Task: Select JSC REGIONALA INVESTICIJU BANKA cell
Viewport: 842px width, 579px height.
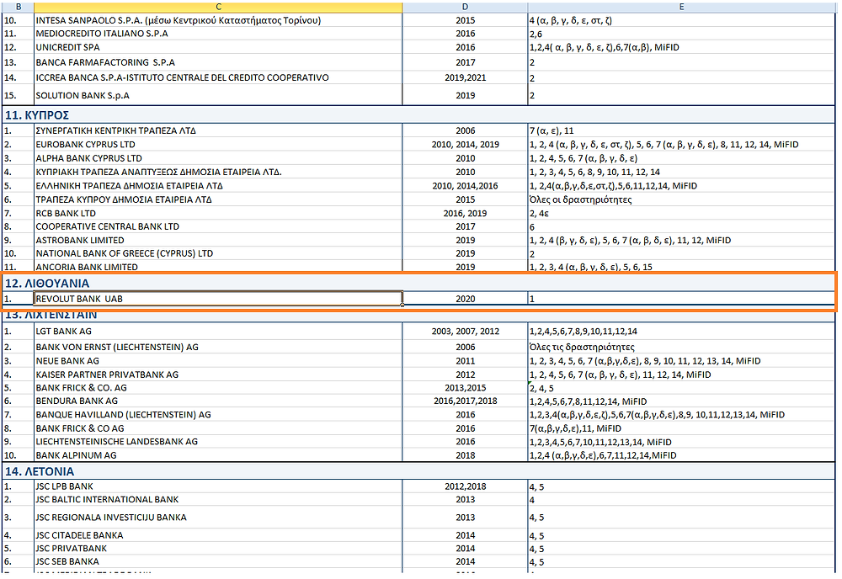Action: point(218,518)
